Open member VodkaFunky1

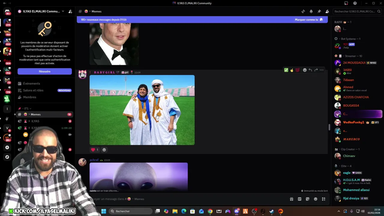[358, 122]
